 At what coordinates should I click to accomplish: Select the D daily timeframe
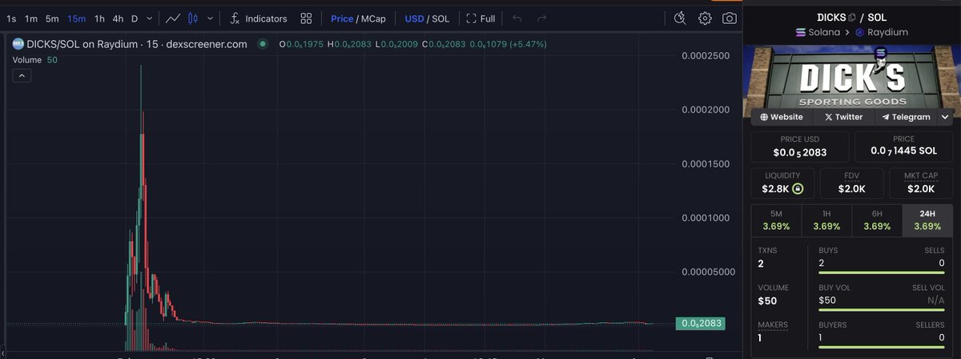pos(135,18)
